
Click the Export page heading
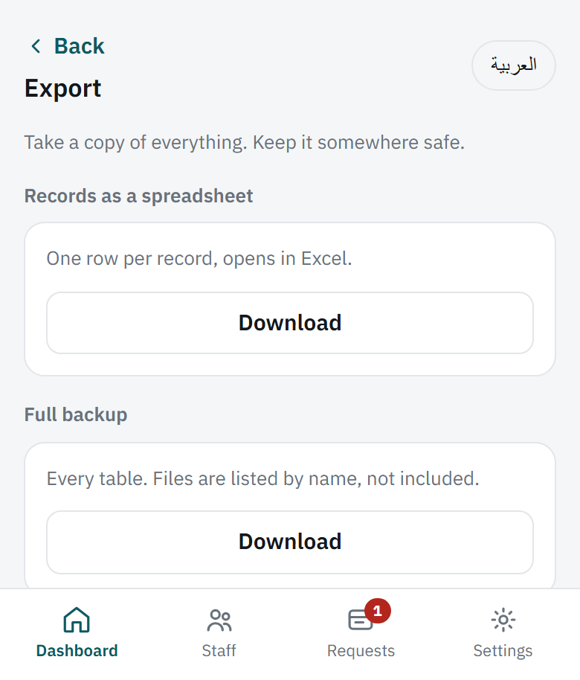pyautogui.click(x=63, y=89)
